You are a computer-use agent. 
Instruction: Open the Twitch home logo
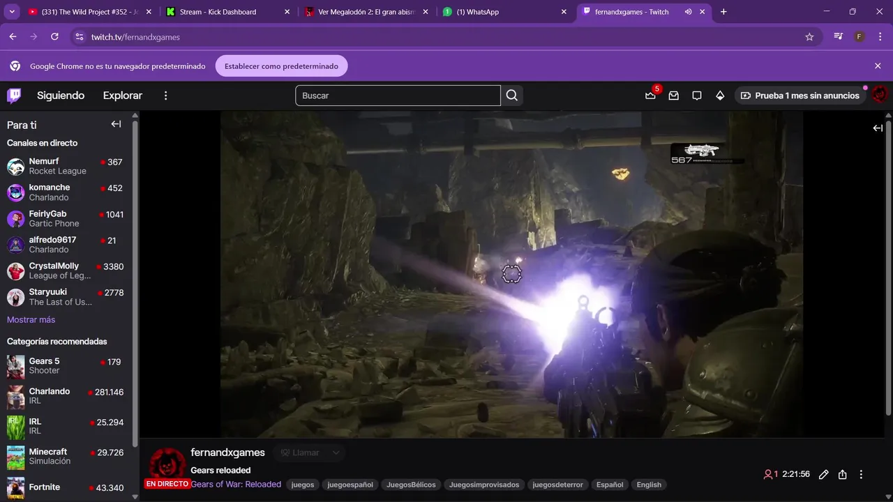point(14,96)
